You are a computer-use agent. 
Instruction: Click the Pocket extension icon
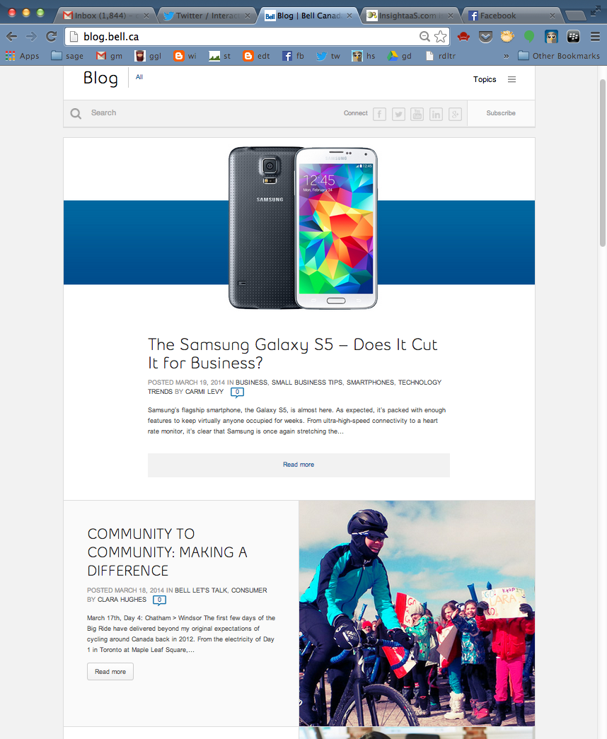485,37
